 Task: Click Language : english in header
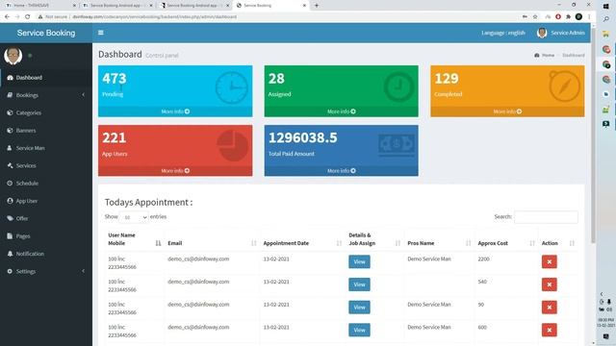tap(503, 33)
